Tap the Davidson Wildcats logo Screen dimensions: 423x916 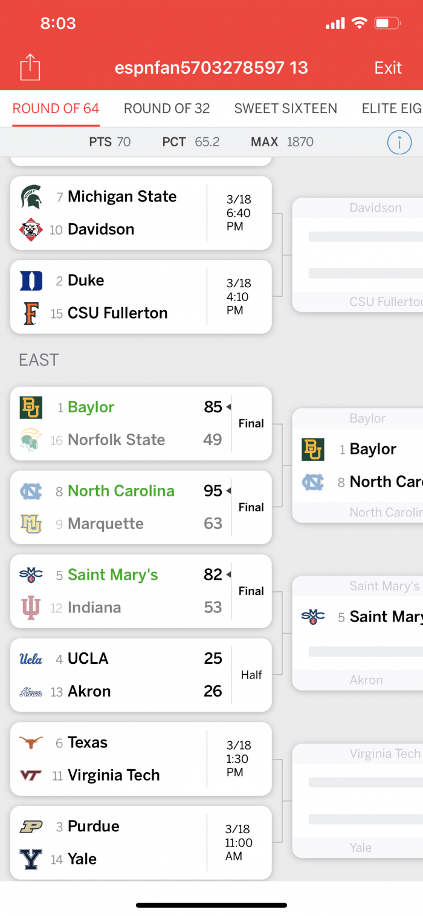pos(31,230)
